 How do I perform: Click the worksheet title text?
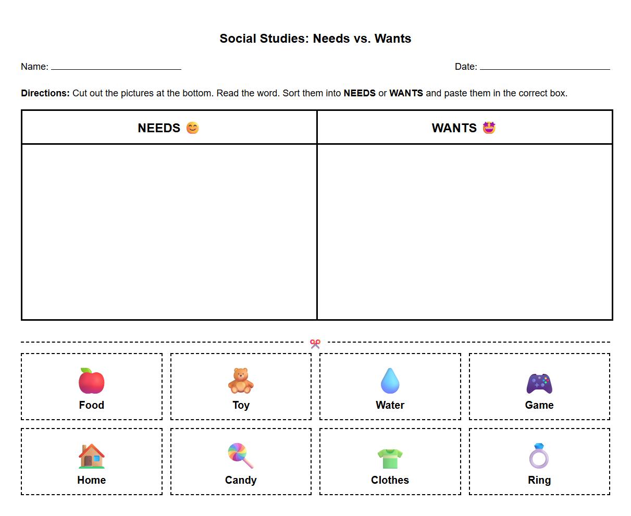click(x=315, y=38)
